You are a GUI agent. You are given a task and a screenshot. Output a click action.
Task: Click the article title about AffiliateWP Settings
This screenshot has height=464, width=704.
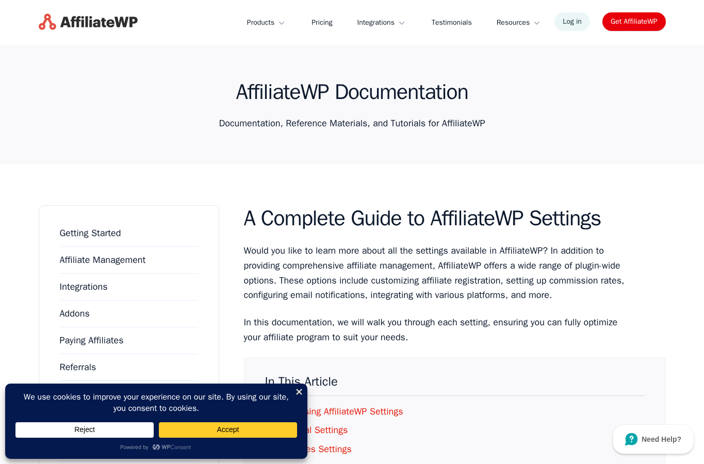point(422,219)
